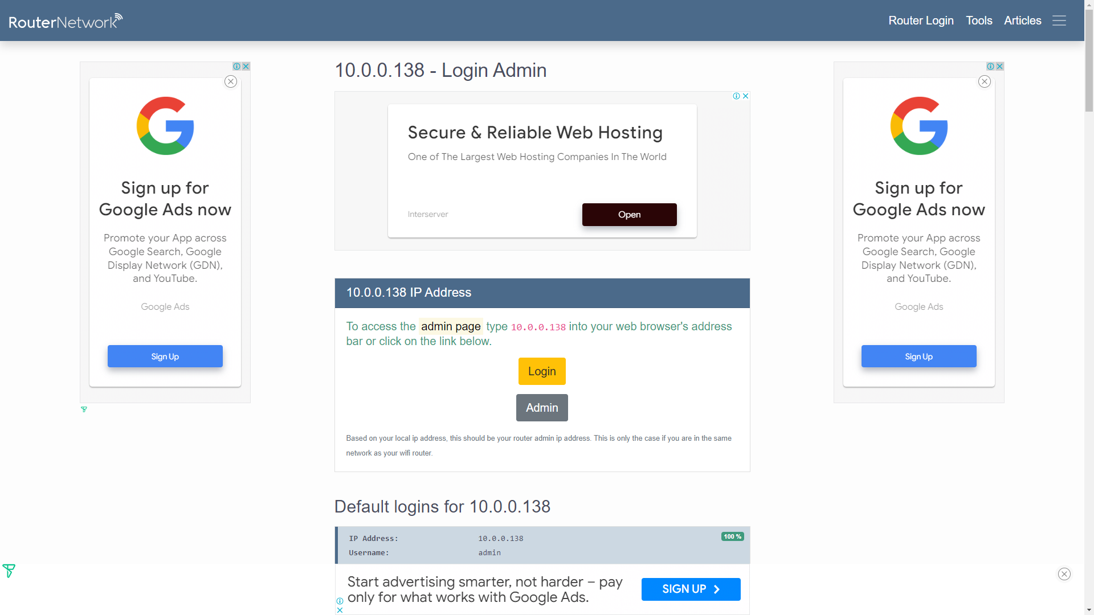
Task: Click the bottom-left Freestar icon
Action: coord(9,571)
